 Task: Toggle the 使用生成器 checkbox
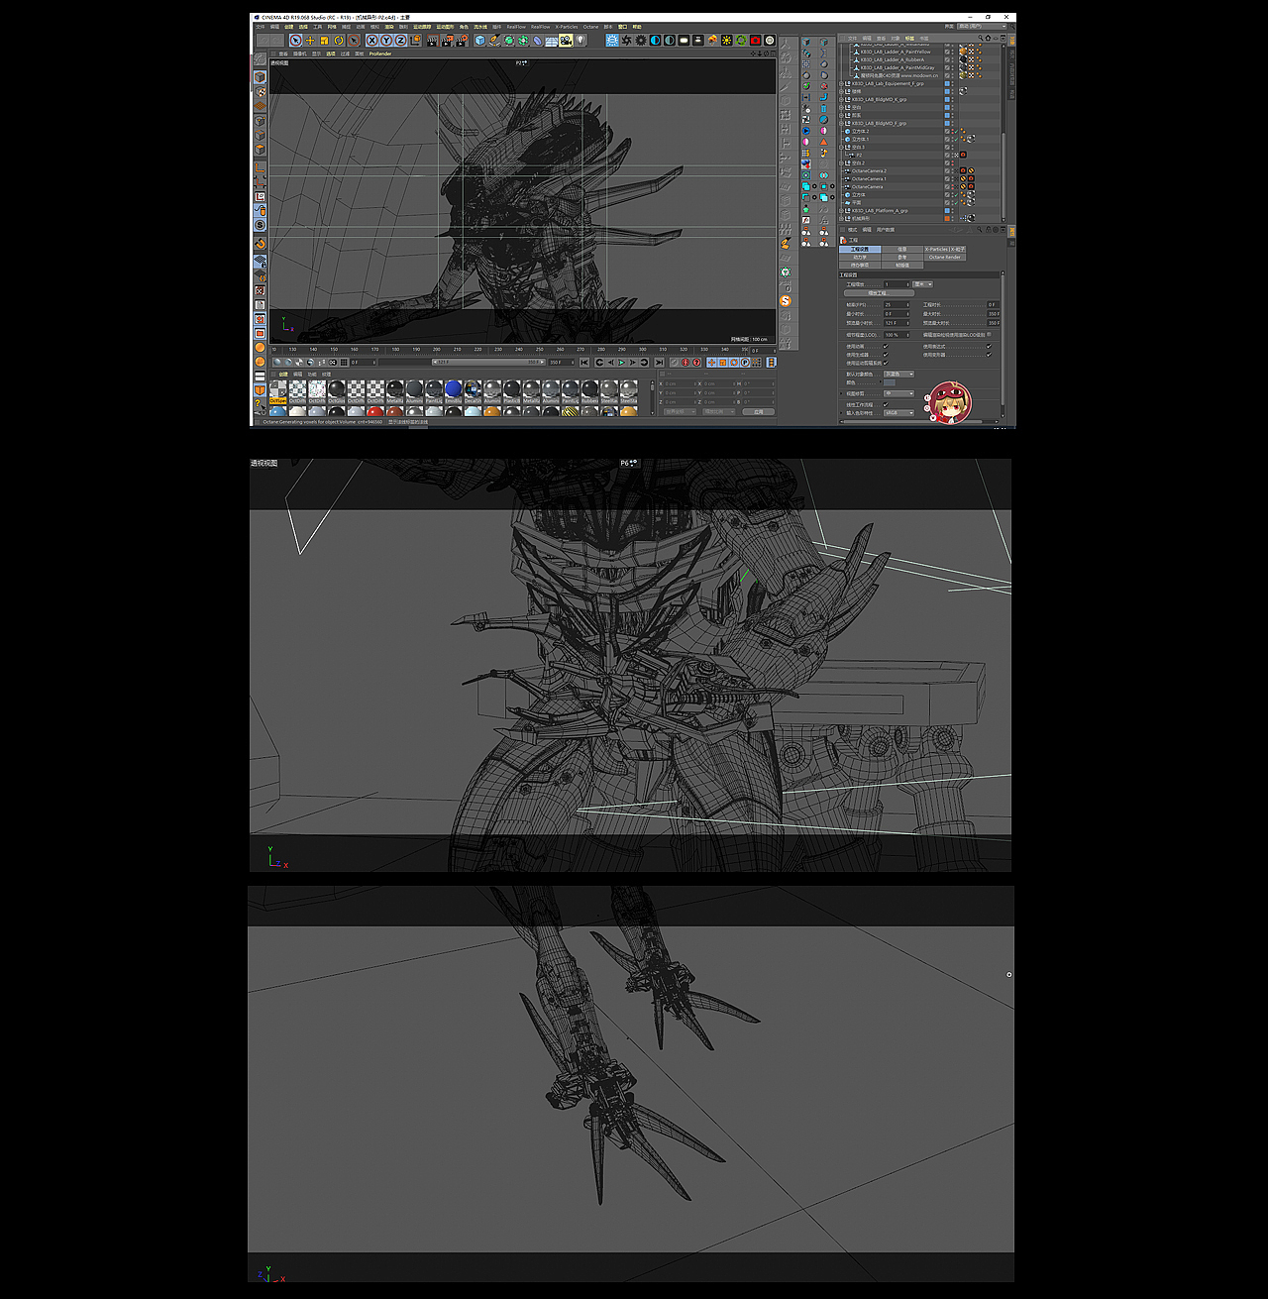coord(886,355)
